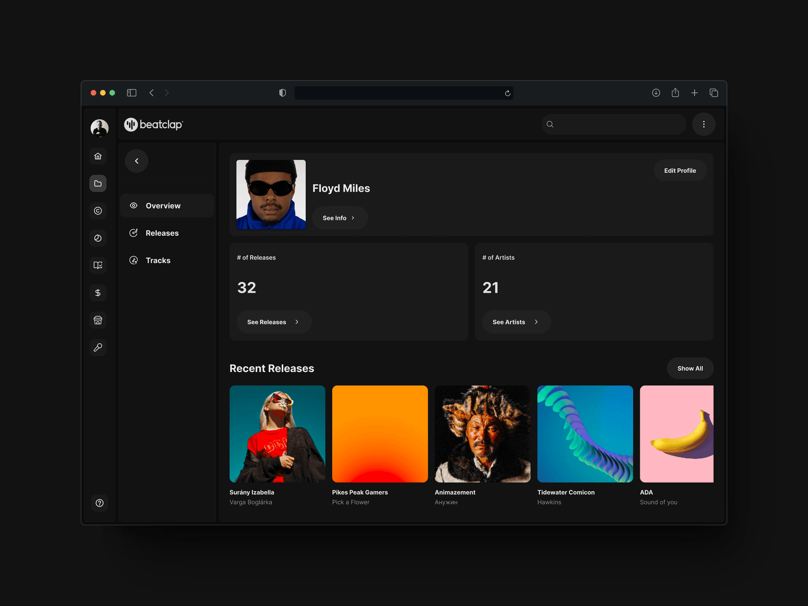Open a new browser tab with plus icon
Screen dimensions: 808x606
coord(694,93)
